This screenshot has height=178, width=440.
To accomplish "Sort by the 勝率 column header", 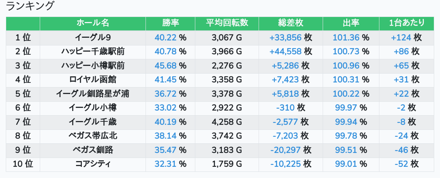I will click(170, 23).
